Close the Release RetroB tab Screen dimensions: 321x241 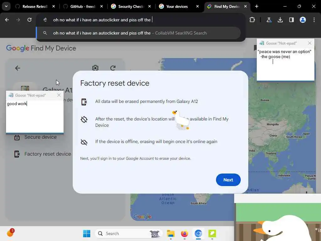point(54,7)
